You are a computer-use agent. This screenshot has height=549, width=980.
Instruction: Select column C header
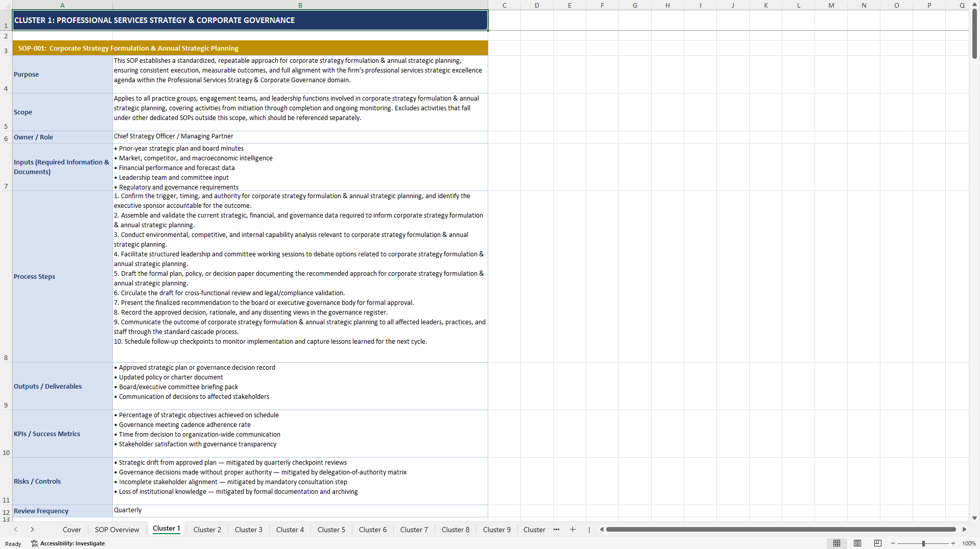click(505, 5)
